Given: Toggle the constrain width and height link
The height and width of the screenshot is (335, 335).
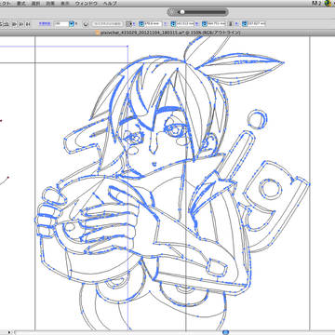Looking at the screenshot, I should pos(231,24).
